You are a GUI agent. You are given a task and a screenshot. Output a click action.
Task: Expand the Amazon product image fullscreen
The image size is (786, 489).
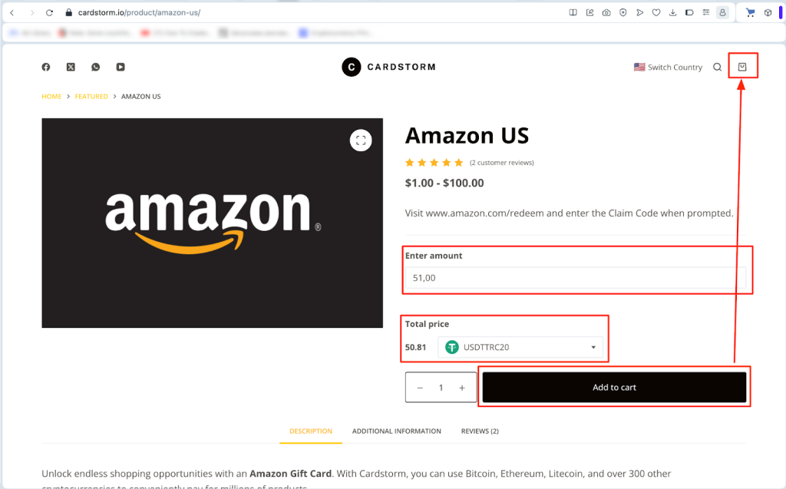coord(361,140)
